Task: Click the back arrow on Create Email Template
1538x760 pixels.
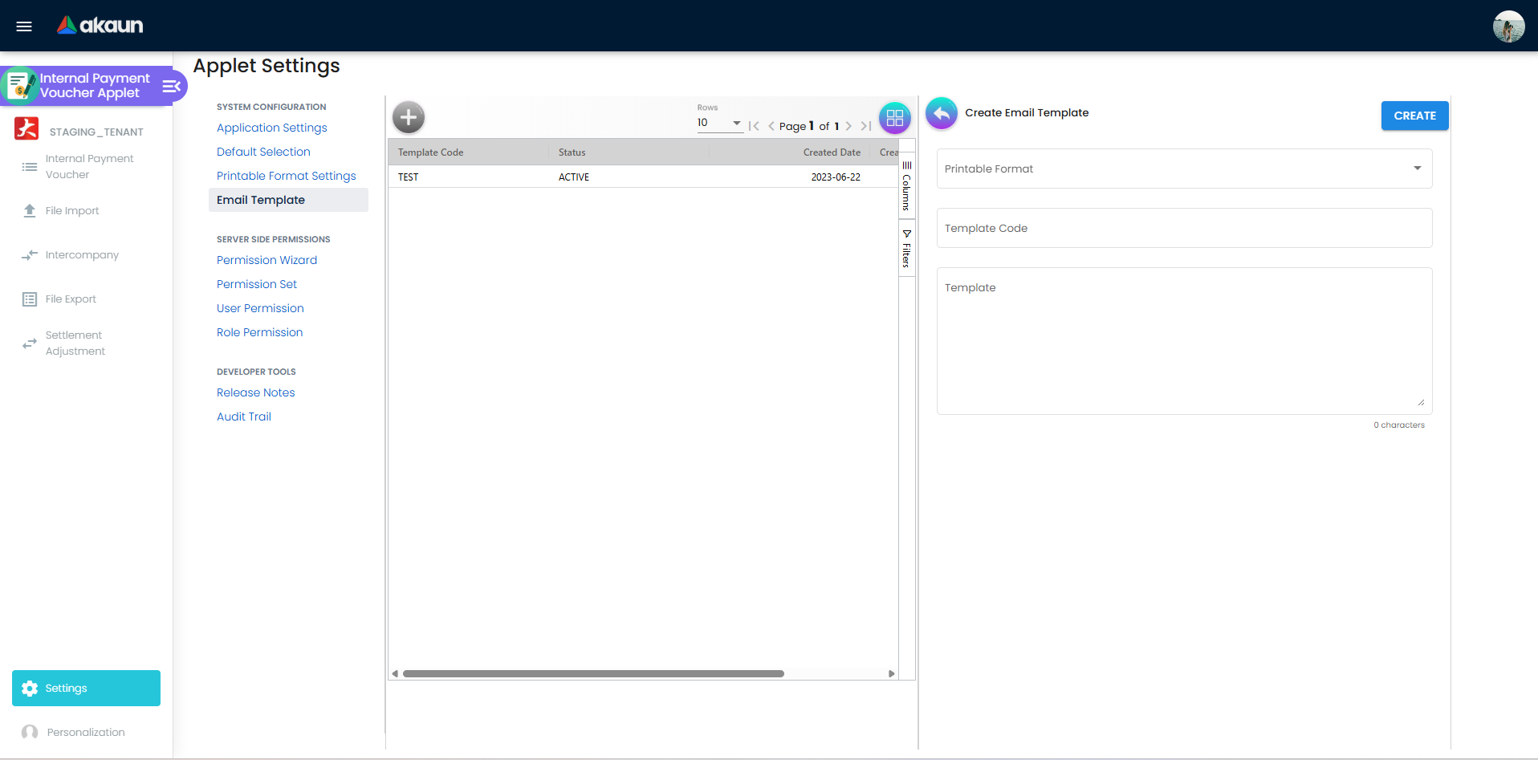Action: tap(942, 113)
